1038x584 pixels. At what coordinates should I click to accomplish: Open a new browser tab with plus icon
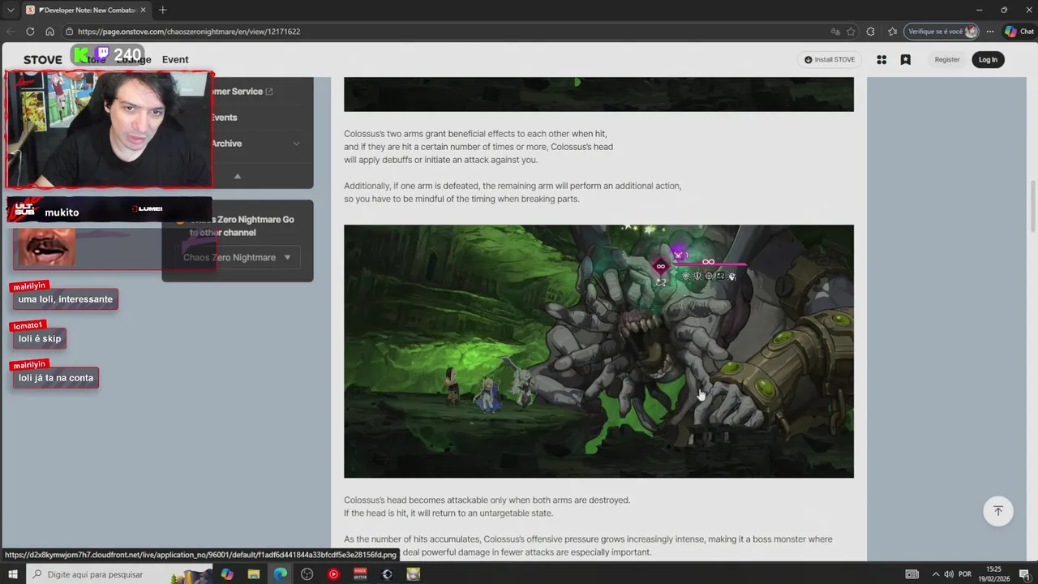162,10
